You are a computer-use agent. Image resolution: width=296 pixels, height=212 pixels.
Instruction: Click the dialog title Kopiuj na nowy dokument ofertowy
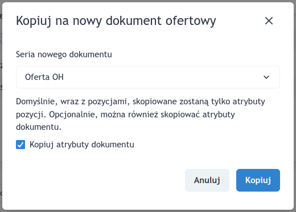(116, 21)
